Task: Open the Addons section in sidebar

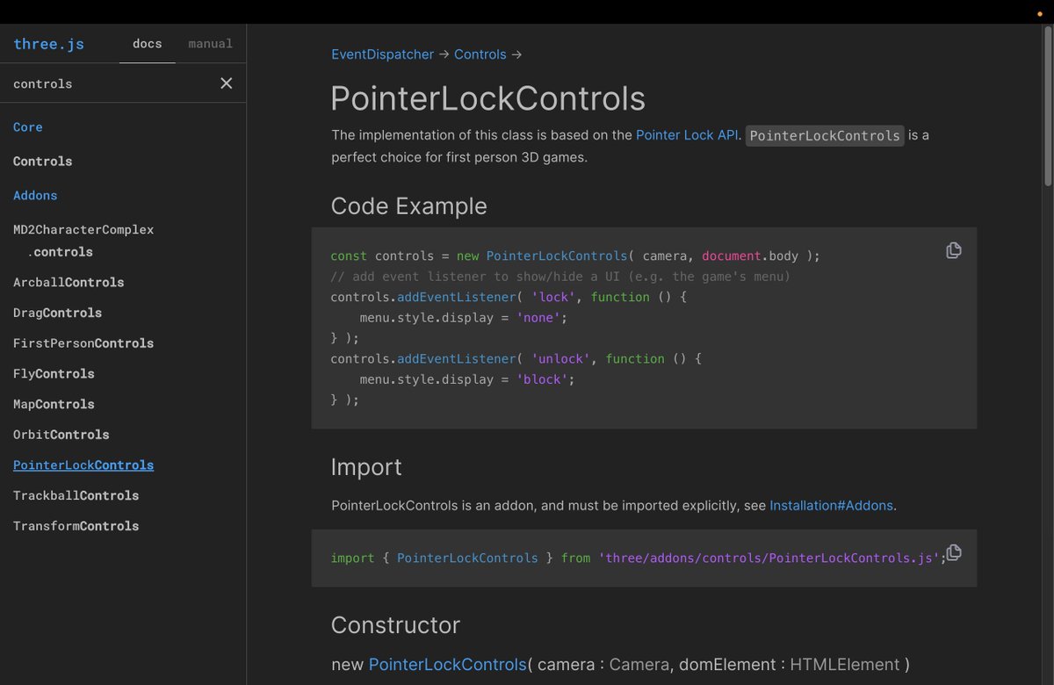Action: click(35, 196)
